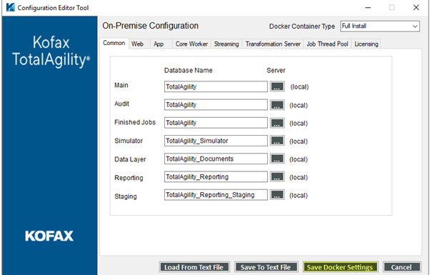Screen dimensions: 430x275
Task: Click the Finished Jobs row label
Action: 135,122
